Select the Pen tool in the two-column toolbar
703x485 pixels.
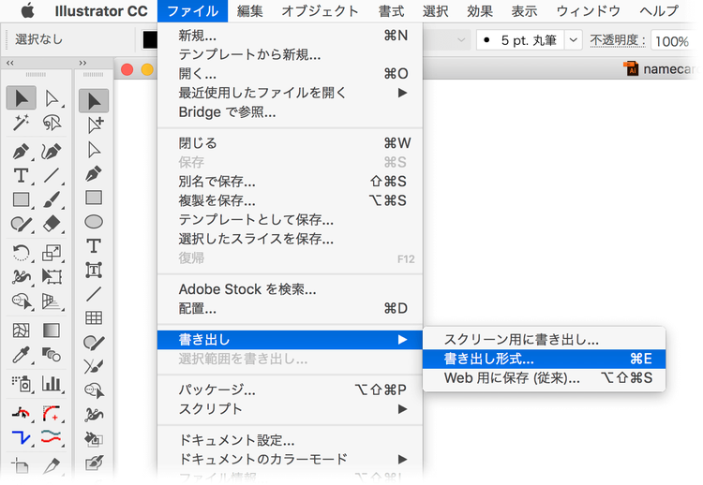click(21, 152)
